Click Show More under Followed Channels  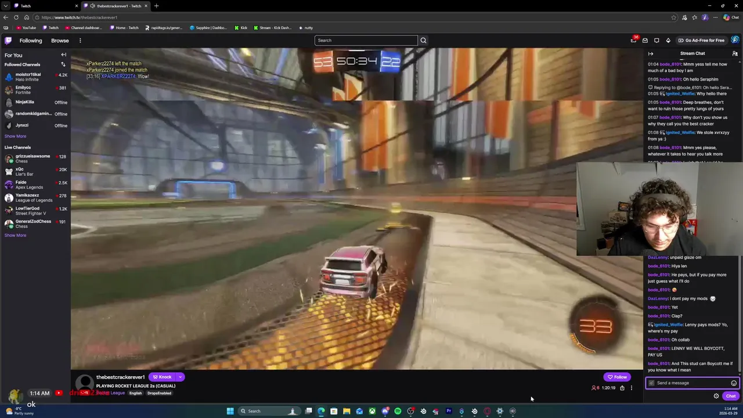pyautogui.click(x=15, y=136)
